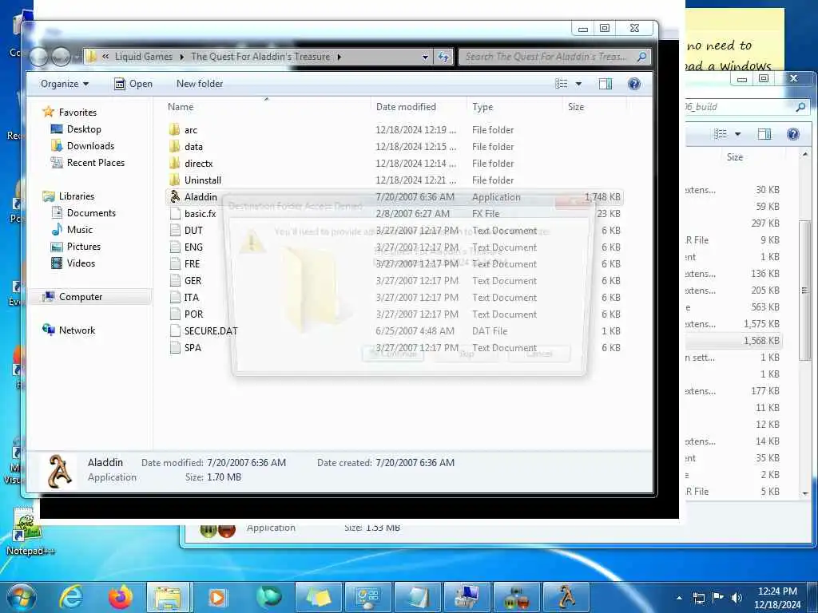Open volume control in system tray

(737, 598)
